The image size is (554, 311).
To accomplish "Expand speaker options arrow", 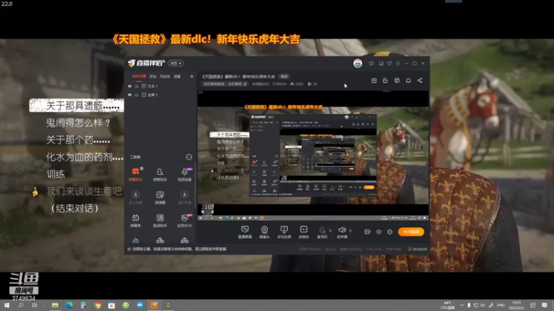I will click(350, 231).
